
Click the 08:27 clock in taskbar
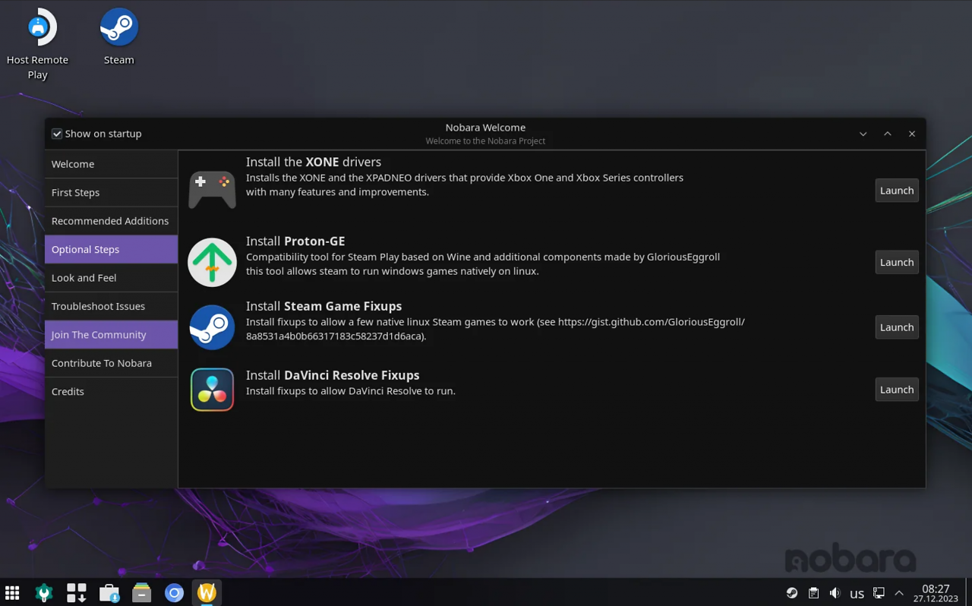(936, 589)
